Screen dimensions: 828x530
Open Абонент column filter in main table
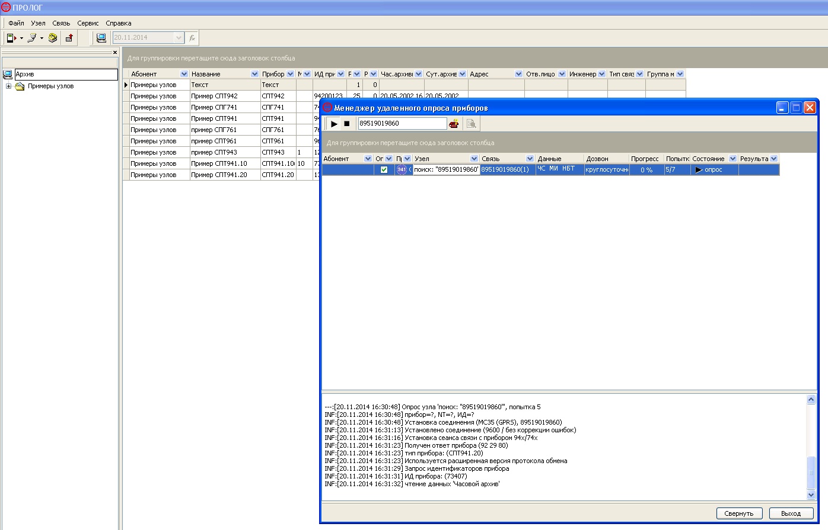click(184, 74)
